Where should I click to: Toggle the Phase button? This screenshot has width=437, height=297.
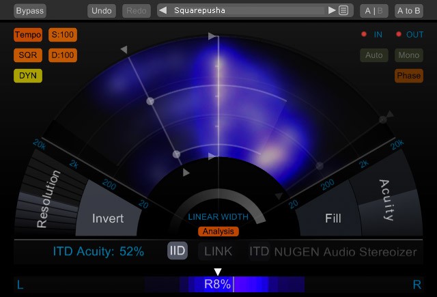[x=408, y=76]
